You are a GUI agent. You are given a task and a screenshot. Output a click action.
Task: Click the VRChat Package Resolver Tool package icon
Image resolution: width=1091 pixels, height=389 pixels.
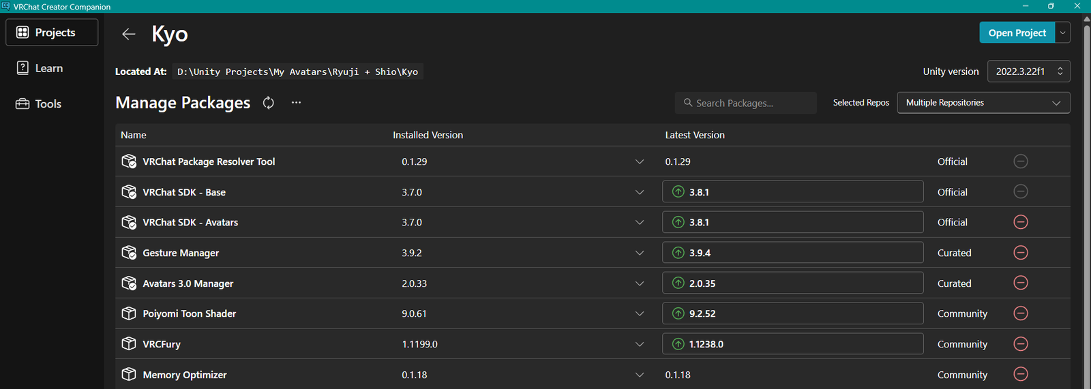pos(129,161)
